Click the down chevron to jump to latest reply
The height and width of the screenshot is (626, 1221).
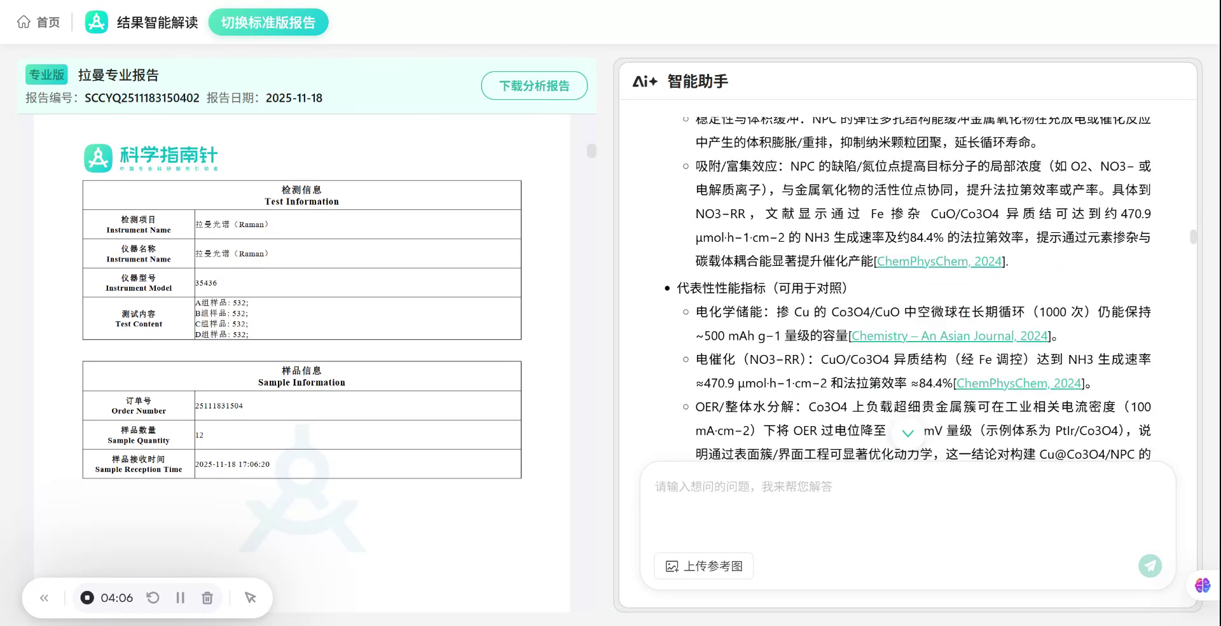pos(908,433)
